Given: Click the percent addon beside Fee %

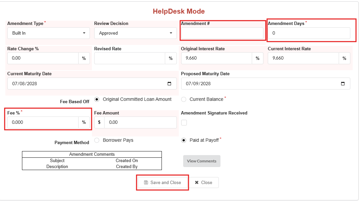Looking at the screenshot, I should pyautogui.click(x=84, y=122).
